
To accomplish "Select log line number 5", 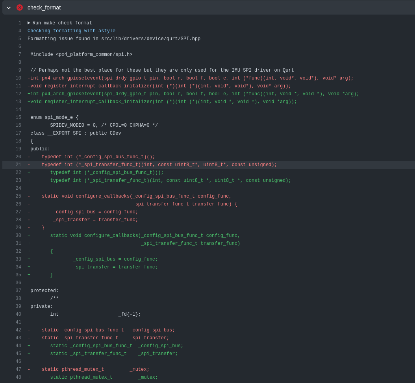I will coord(20,39).
